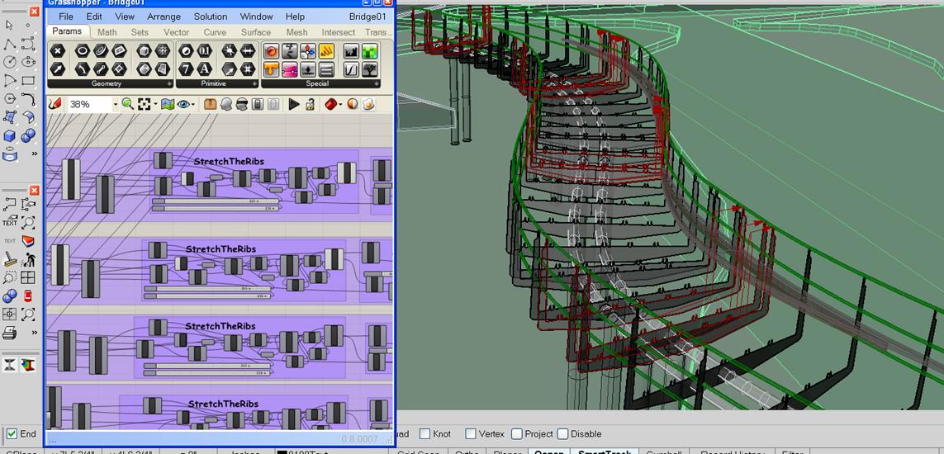Click the sketch pencil icon in canvas toolbar
This screenshot has height=454, width=944.
(55, 104)
